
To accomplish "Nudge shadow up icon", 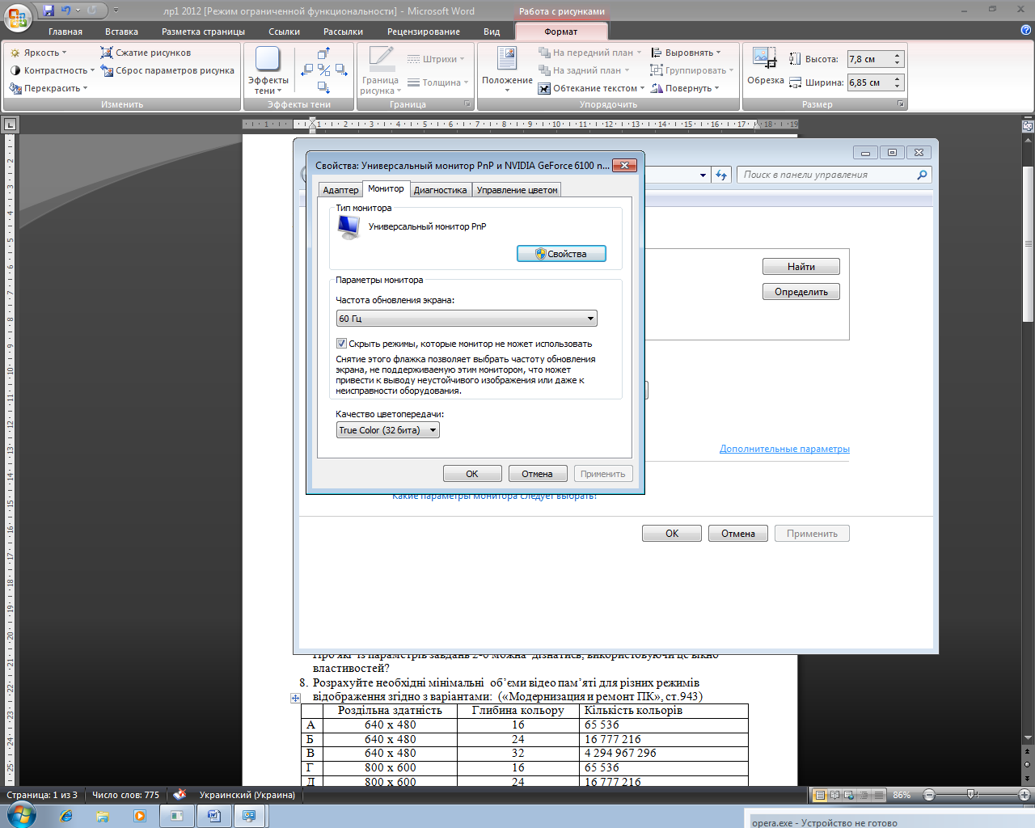I will pos(323,53).
